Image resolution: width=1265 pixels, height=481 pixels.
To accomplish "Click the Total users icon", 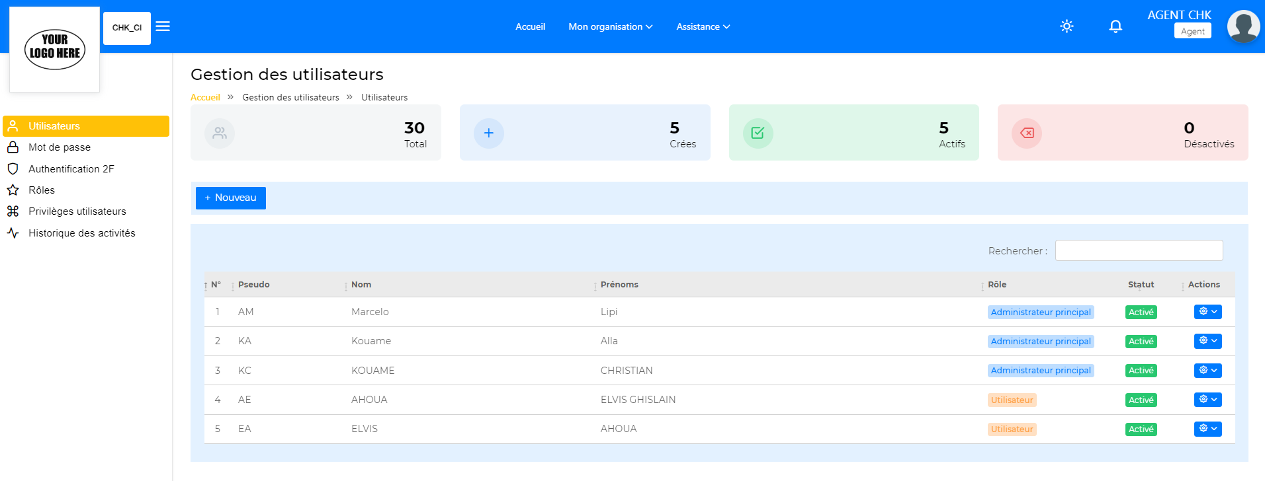I will (x=220, y=133).
